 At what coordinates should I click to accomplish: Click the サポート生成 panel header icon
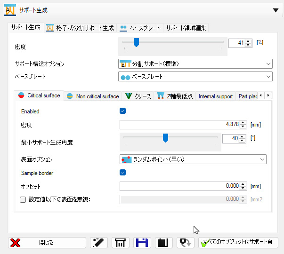10,10
